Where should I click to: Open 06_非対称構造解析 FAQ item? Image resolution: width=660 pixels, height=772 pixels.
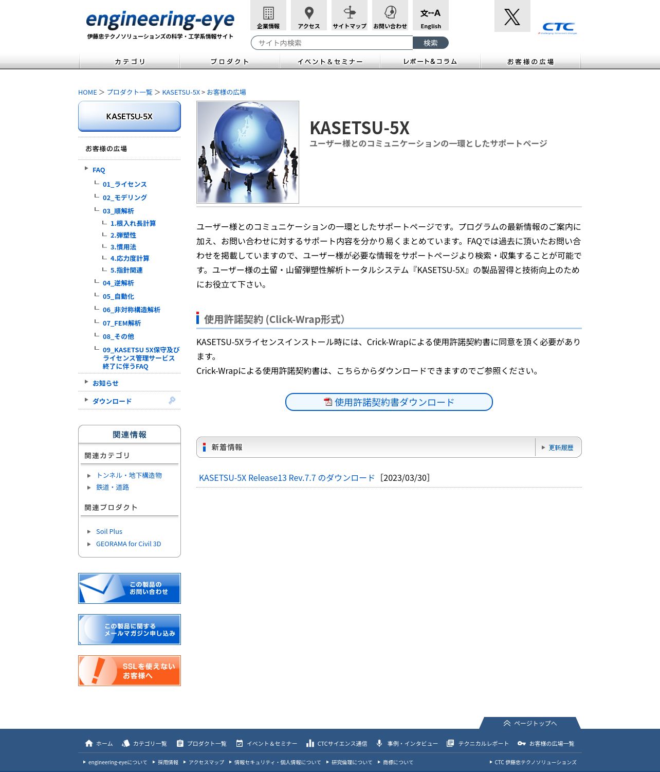click(x=132, y=310)
